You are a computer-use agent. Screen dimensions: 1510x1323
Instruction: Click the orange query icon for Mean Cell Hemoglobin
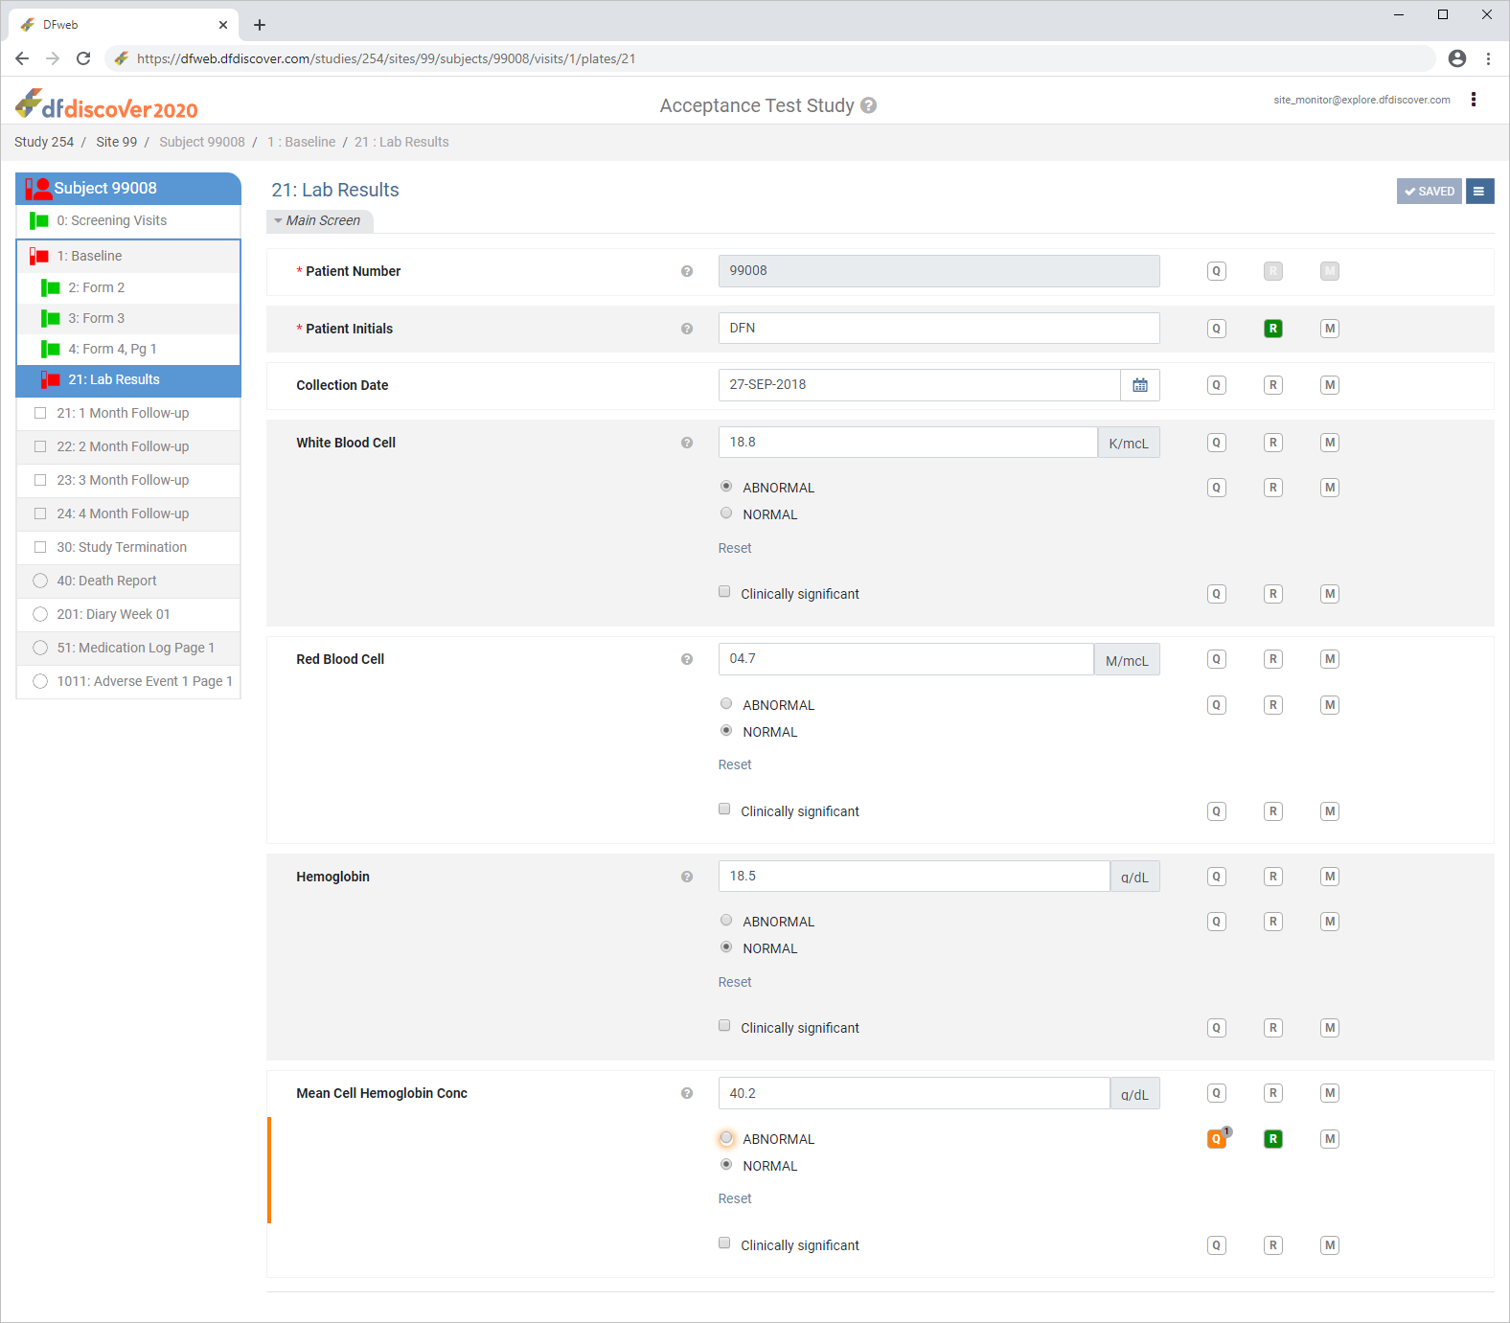(x=1217, y=1139)
